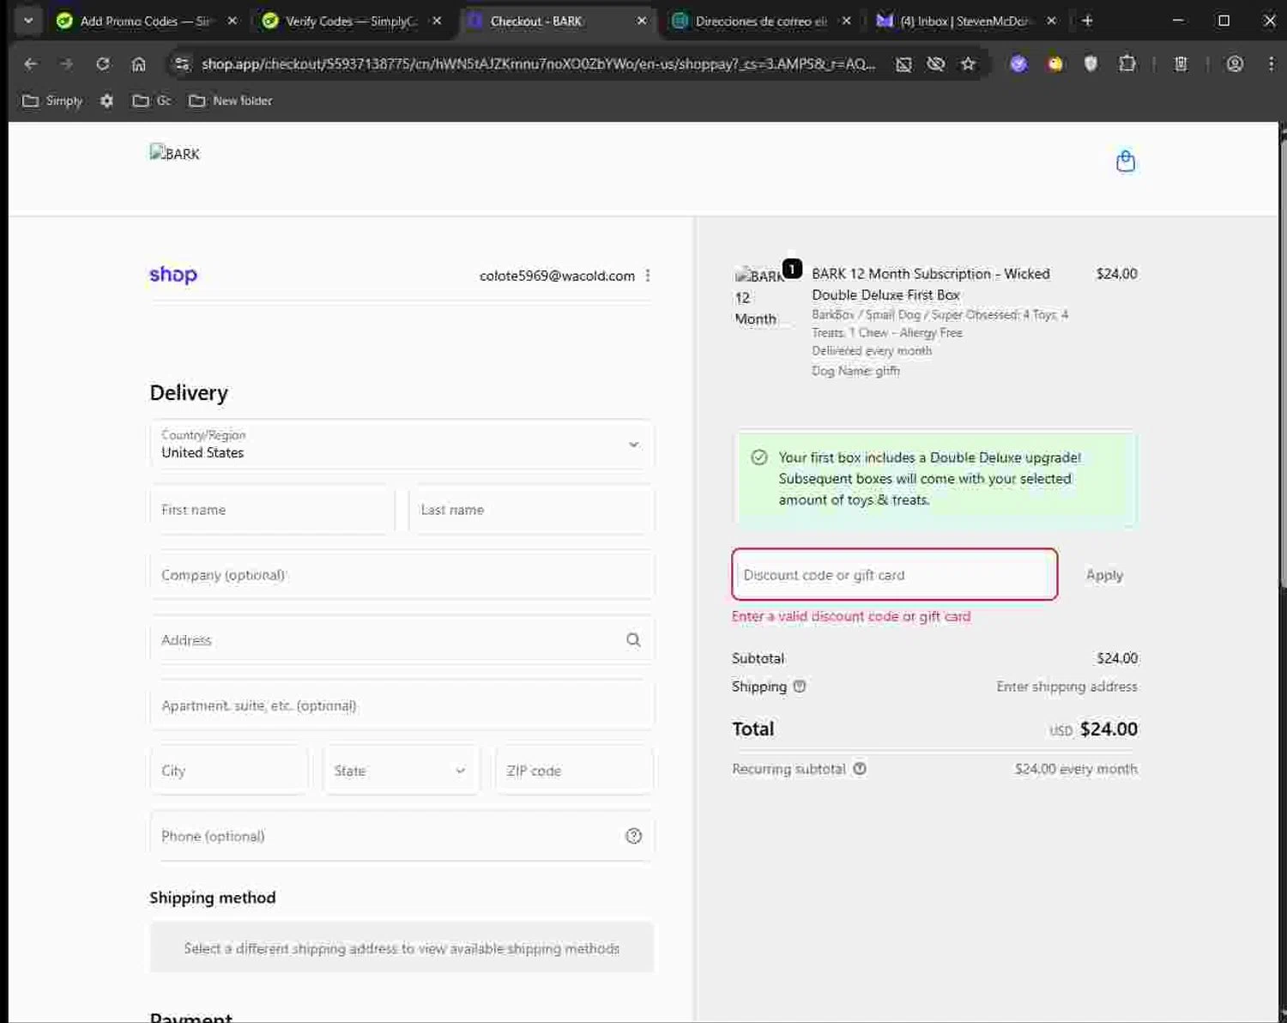This screenshot has width=1287, height=1023.
Task: Open the yellow face browser extension
Action: coord(1054,64)
